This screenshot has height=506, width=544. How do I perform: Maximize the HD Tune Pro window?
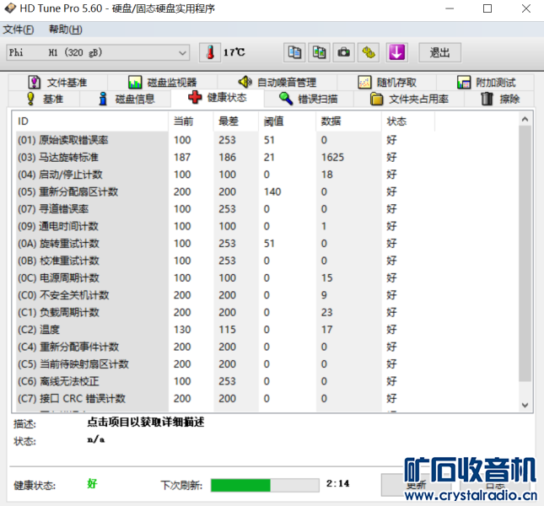coord(487,8)
